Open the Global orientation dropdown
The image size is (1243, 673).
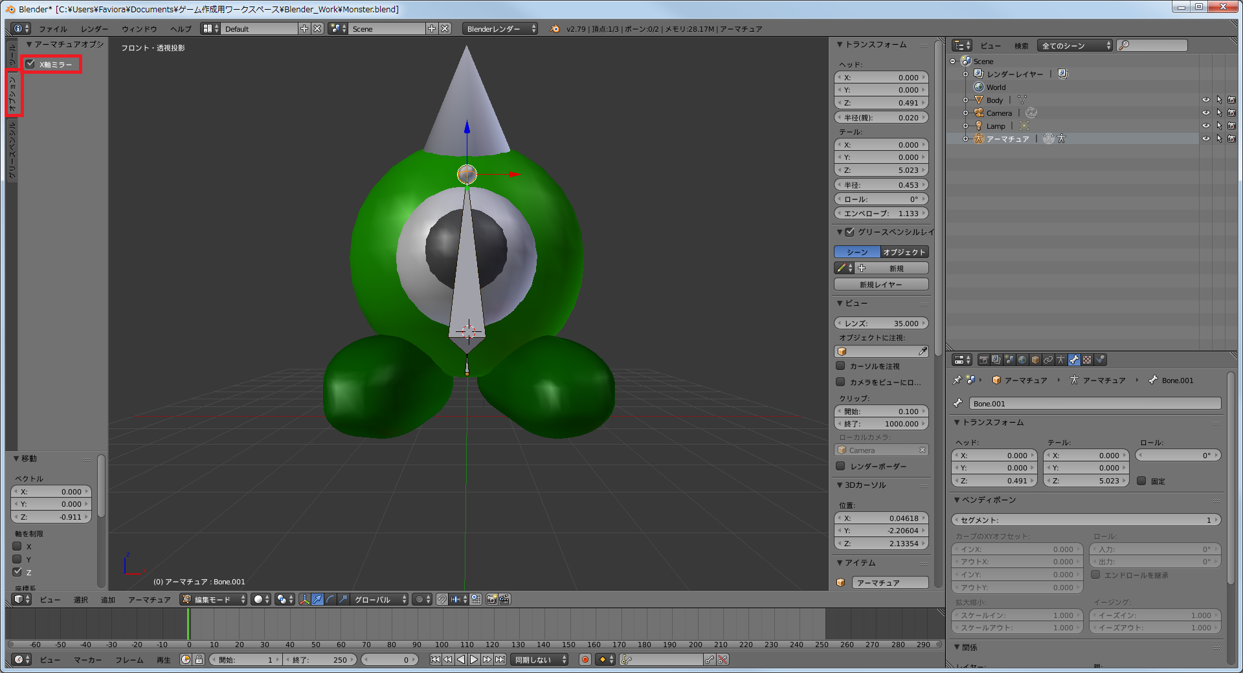[379, 599]
